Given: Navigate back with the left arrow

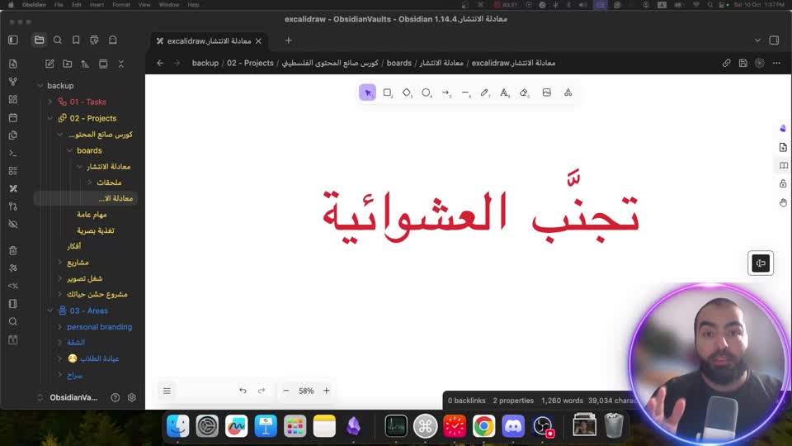Looking at the screenshot, I should pos(160,64).
